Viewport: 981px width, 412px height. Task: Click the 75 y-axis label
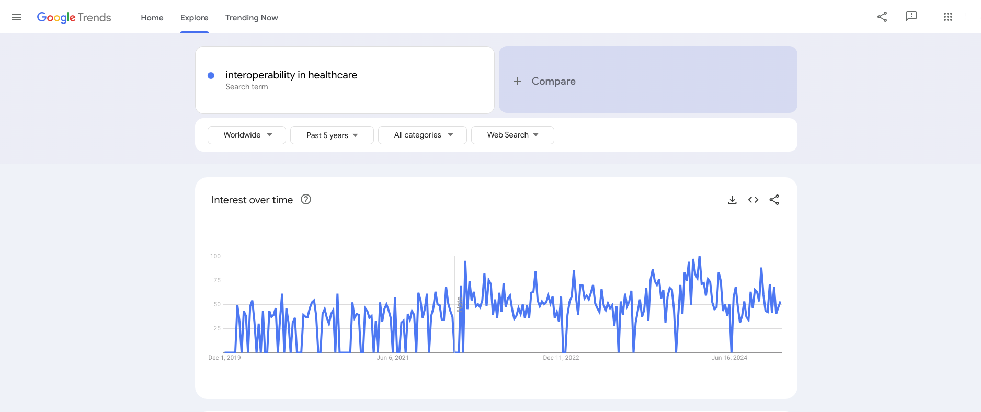(x=217, y=280)
